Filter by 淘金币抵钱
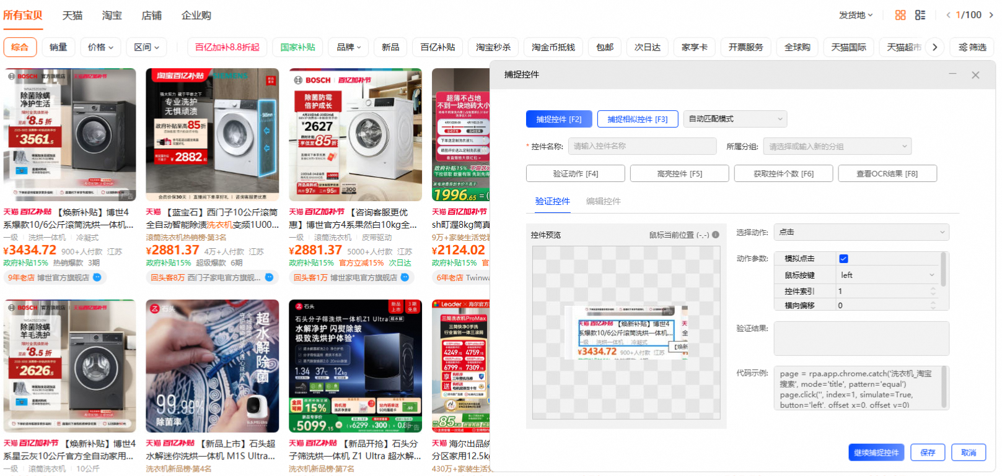 coord(553,47)
